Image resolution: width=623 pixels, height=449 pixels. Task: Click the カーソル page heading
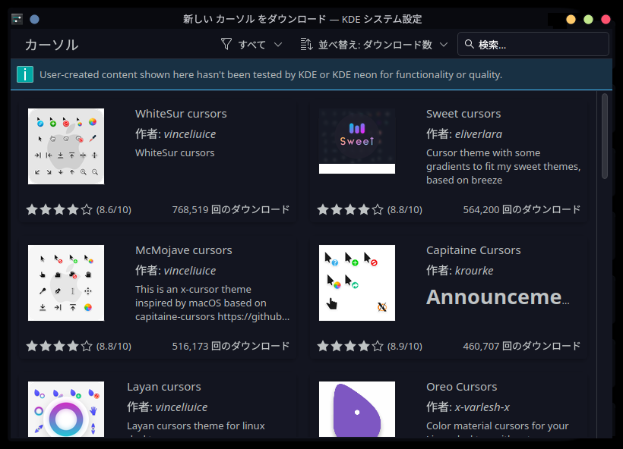[x=52, y=45]
